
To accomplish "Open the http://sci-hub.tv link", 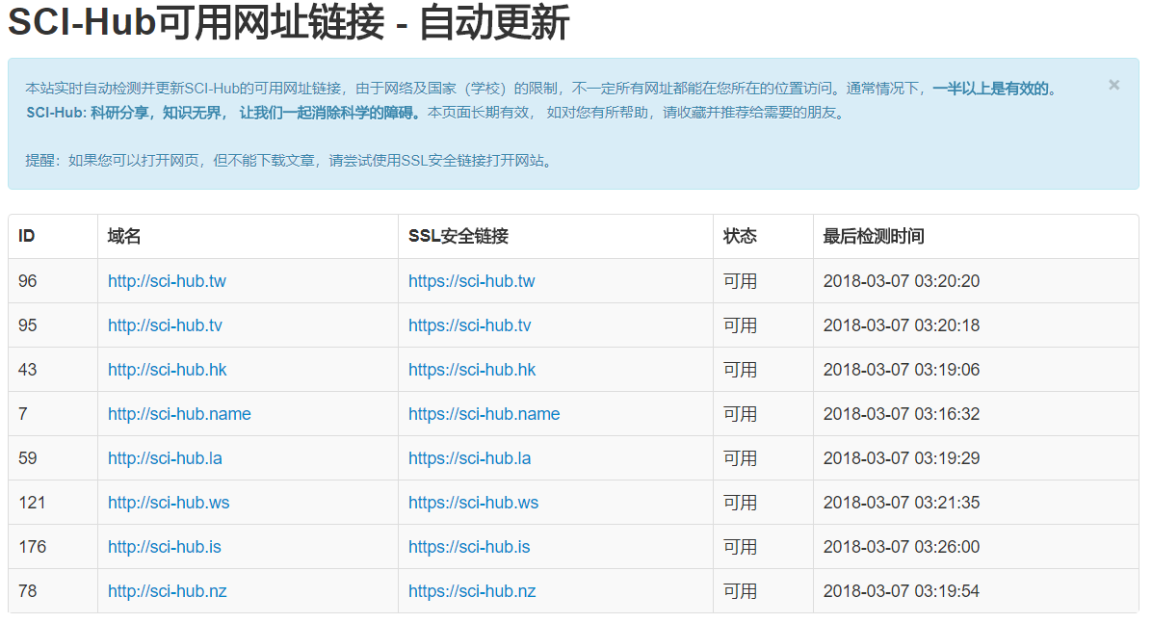I will tap(166, 324).
